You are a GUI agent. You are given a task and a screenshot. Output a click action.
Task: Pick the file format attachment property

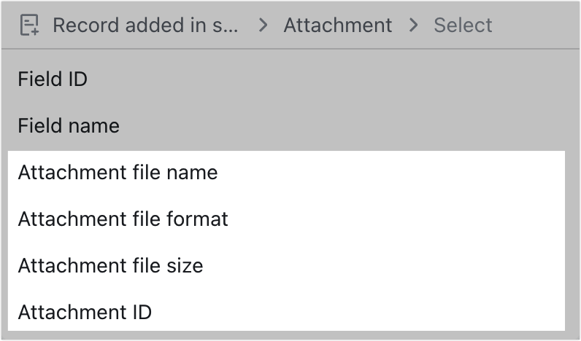(x=286, y=219)
